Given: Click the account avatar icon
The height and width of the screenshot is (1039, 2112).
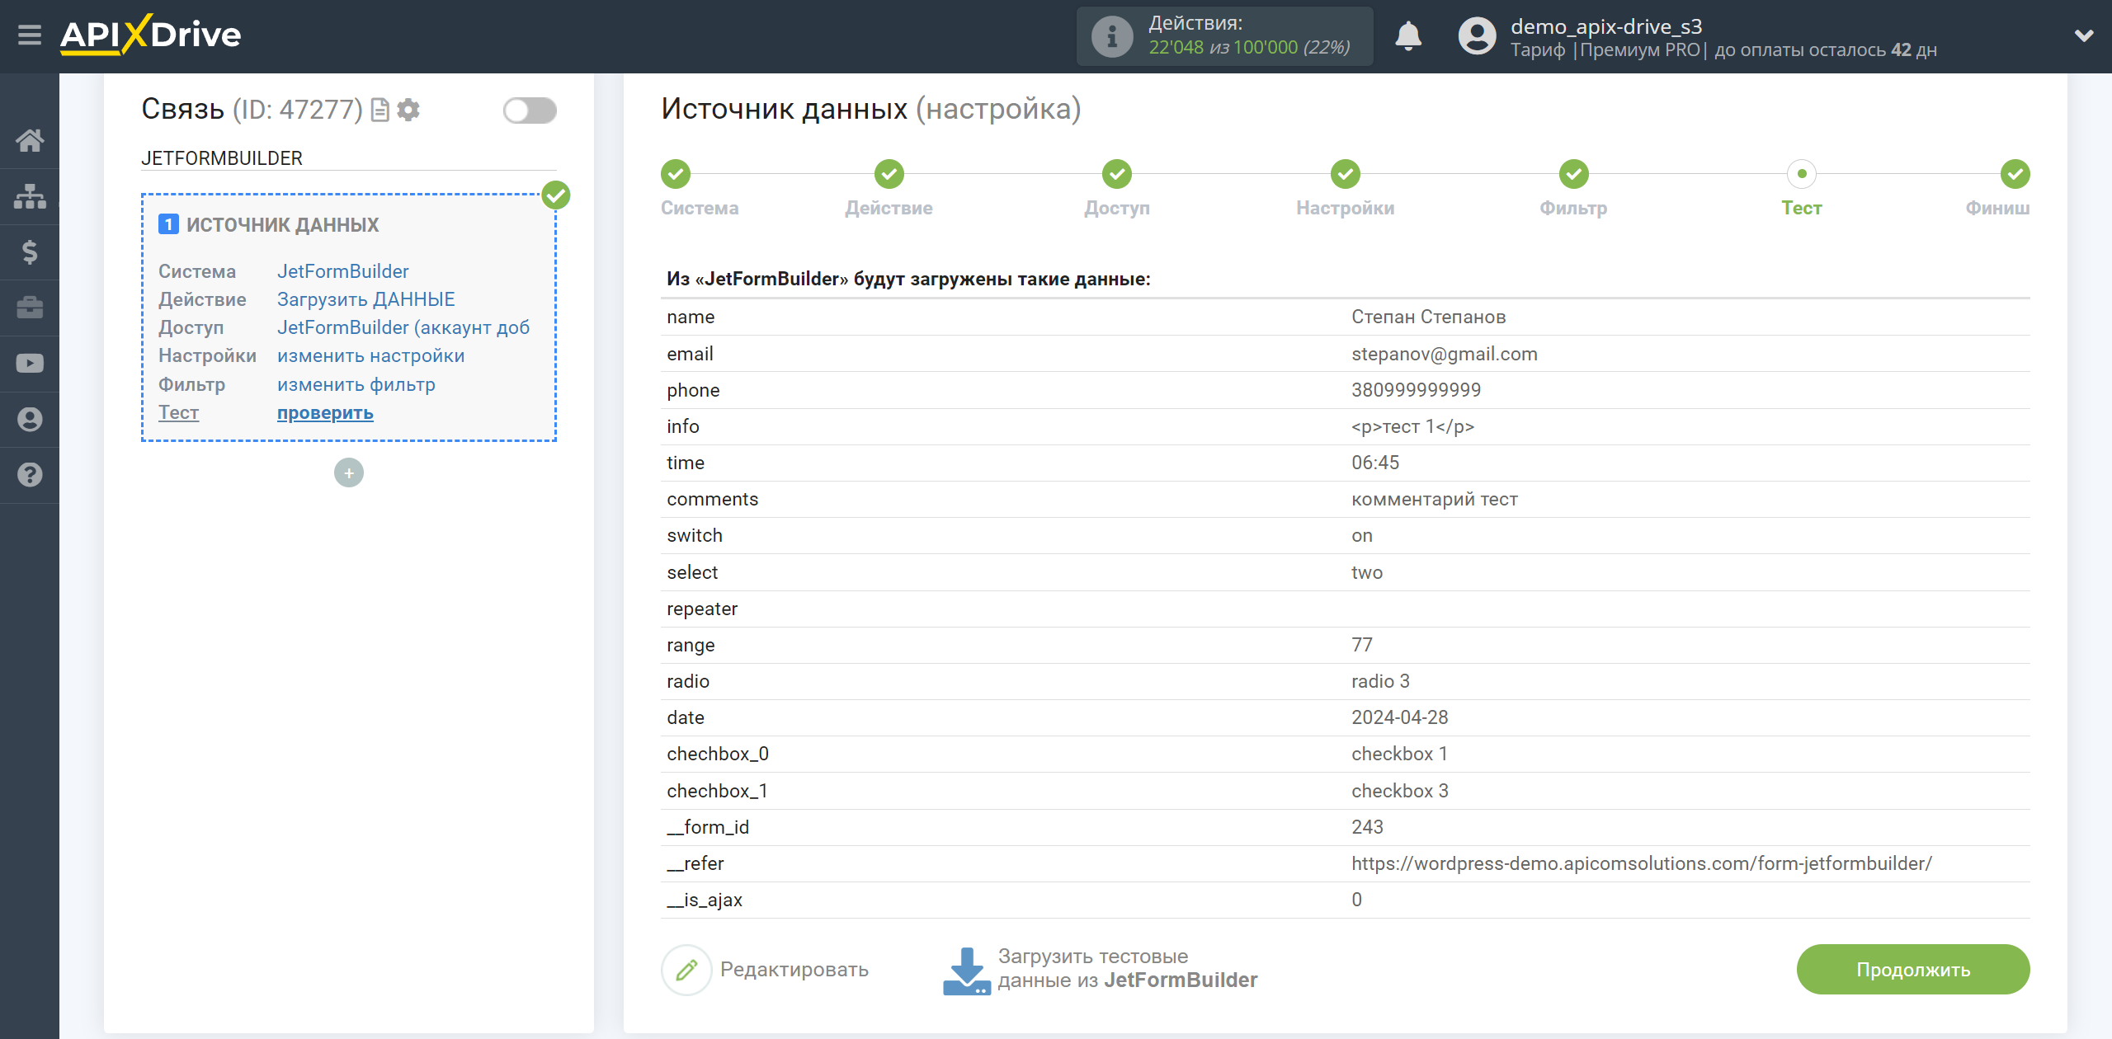Looking at the screenshot, I should (1477, 36).
